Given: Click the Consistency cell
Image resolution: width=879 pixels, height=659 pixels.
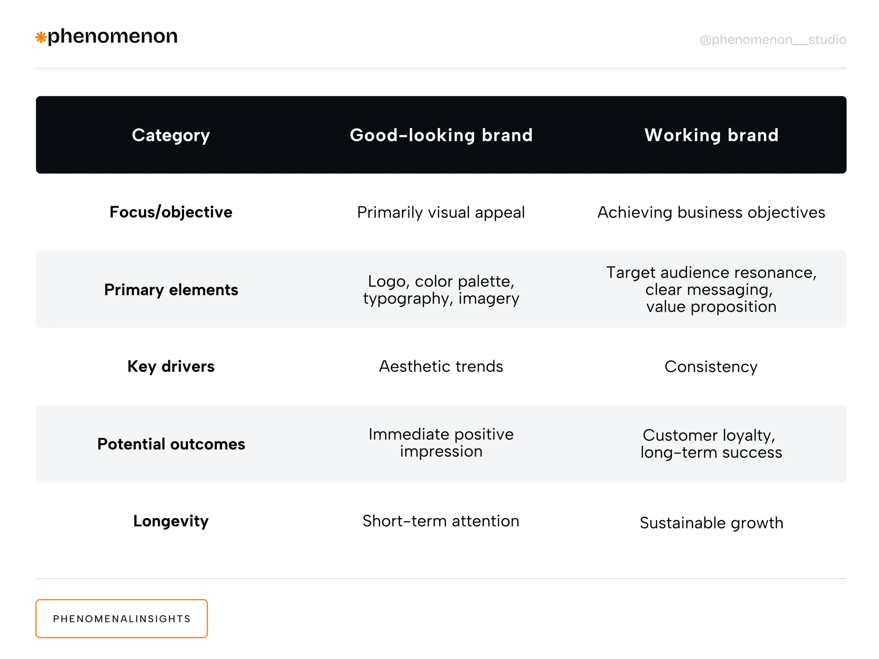Looking at the screenshot, I should pyautogui.click(x=711, y=366).
